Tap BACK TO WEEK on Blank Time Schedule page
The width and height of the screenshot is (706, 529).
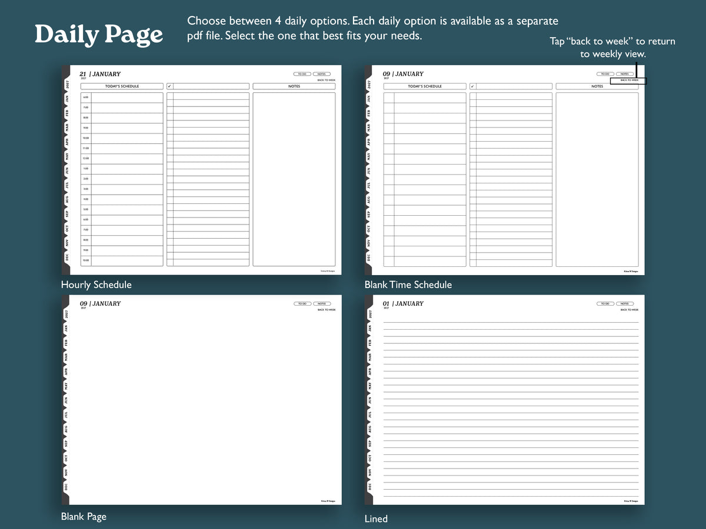(x=629, y=80)
